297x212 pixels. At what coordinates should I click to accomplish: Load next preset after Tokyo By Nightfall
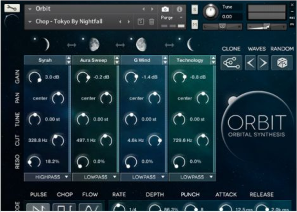[x=129, y=22]
